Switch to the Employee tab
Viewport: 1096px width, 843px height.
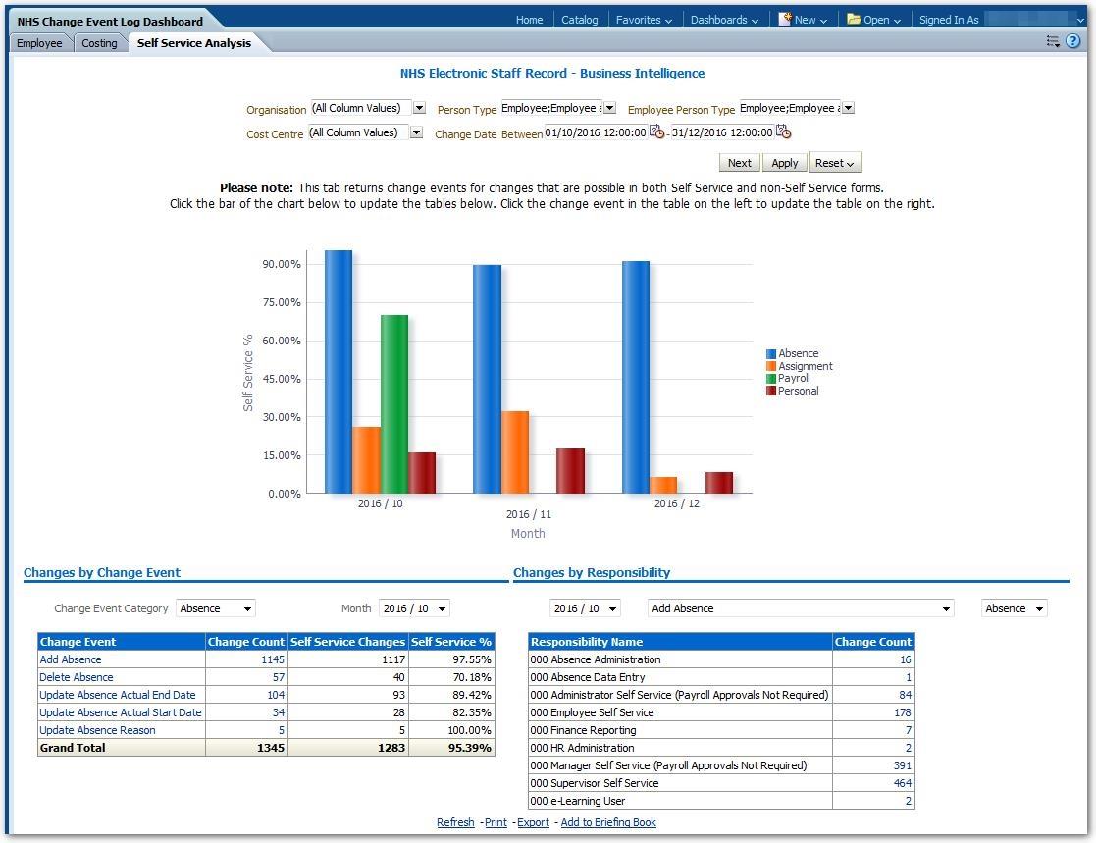(x=39, y=43)
